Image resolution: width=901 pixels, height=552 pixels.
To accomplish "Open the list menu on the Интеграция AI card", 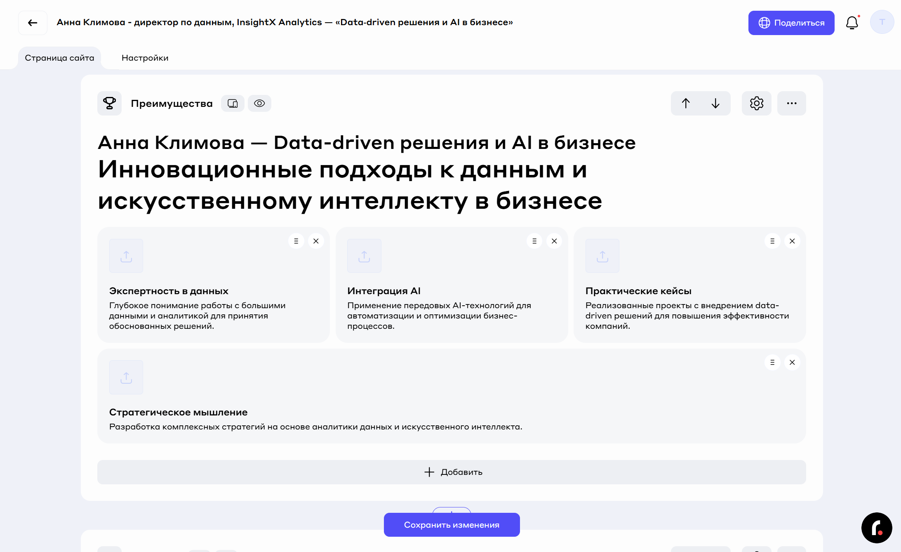I will point(534,241).
